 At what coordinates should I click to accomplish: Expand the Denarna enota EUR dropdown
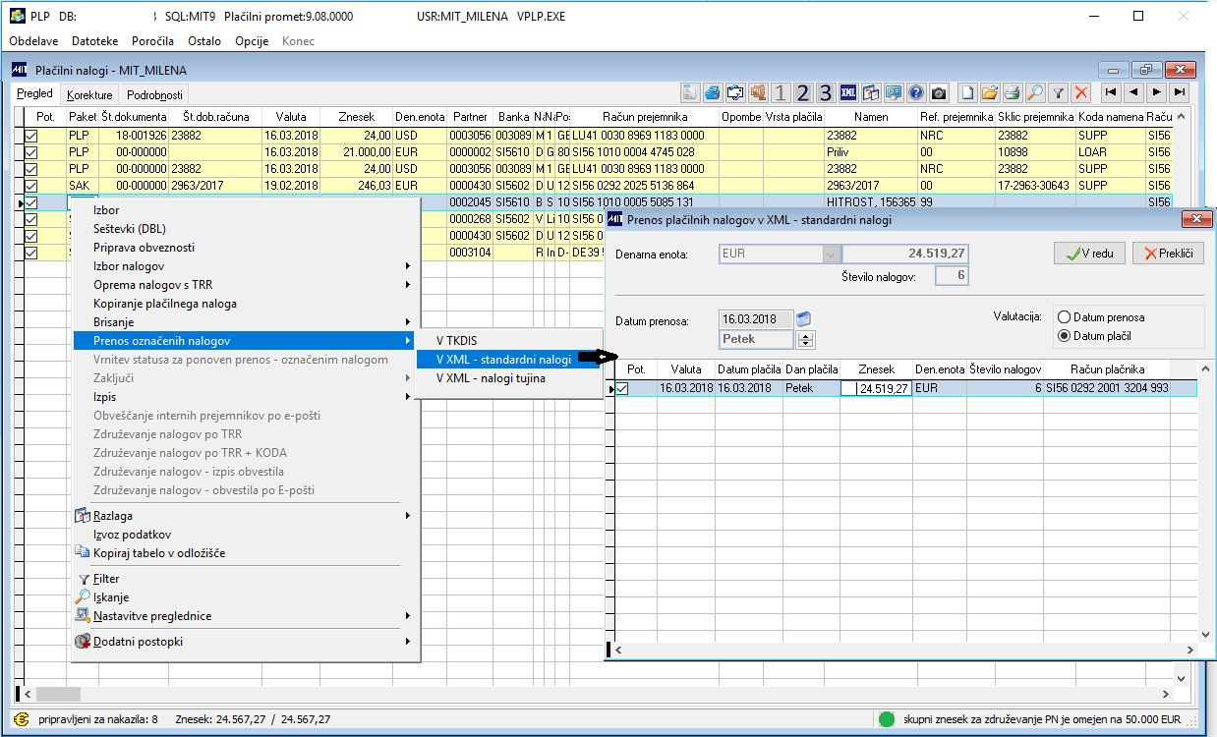(x=829, y=254)
